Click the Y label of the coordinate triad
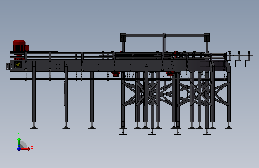Viewport: 259px width, 168px height. 19,135
